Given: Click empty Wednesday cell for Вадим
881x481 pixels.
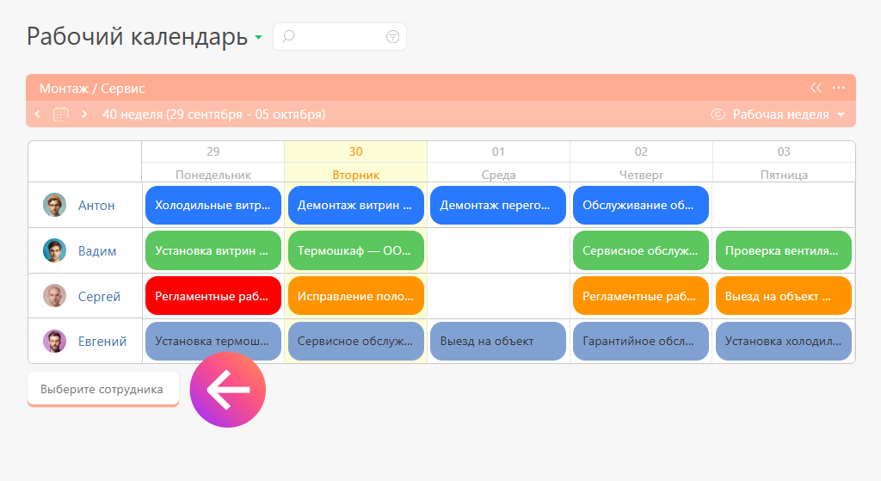Looking at the screenshot, I should [x=498, y=250].
